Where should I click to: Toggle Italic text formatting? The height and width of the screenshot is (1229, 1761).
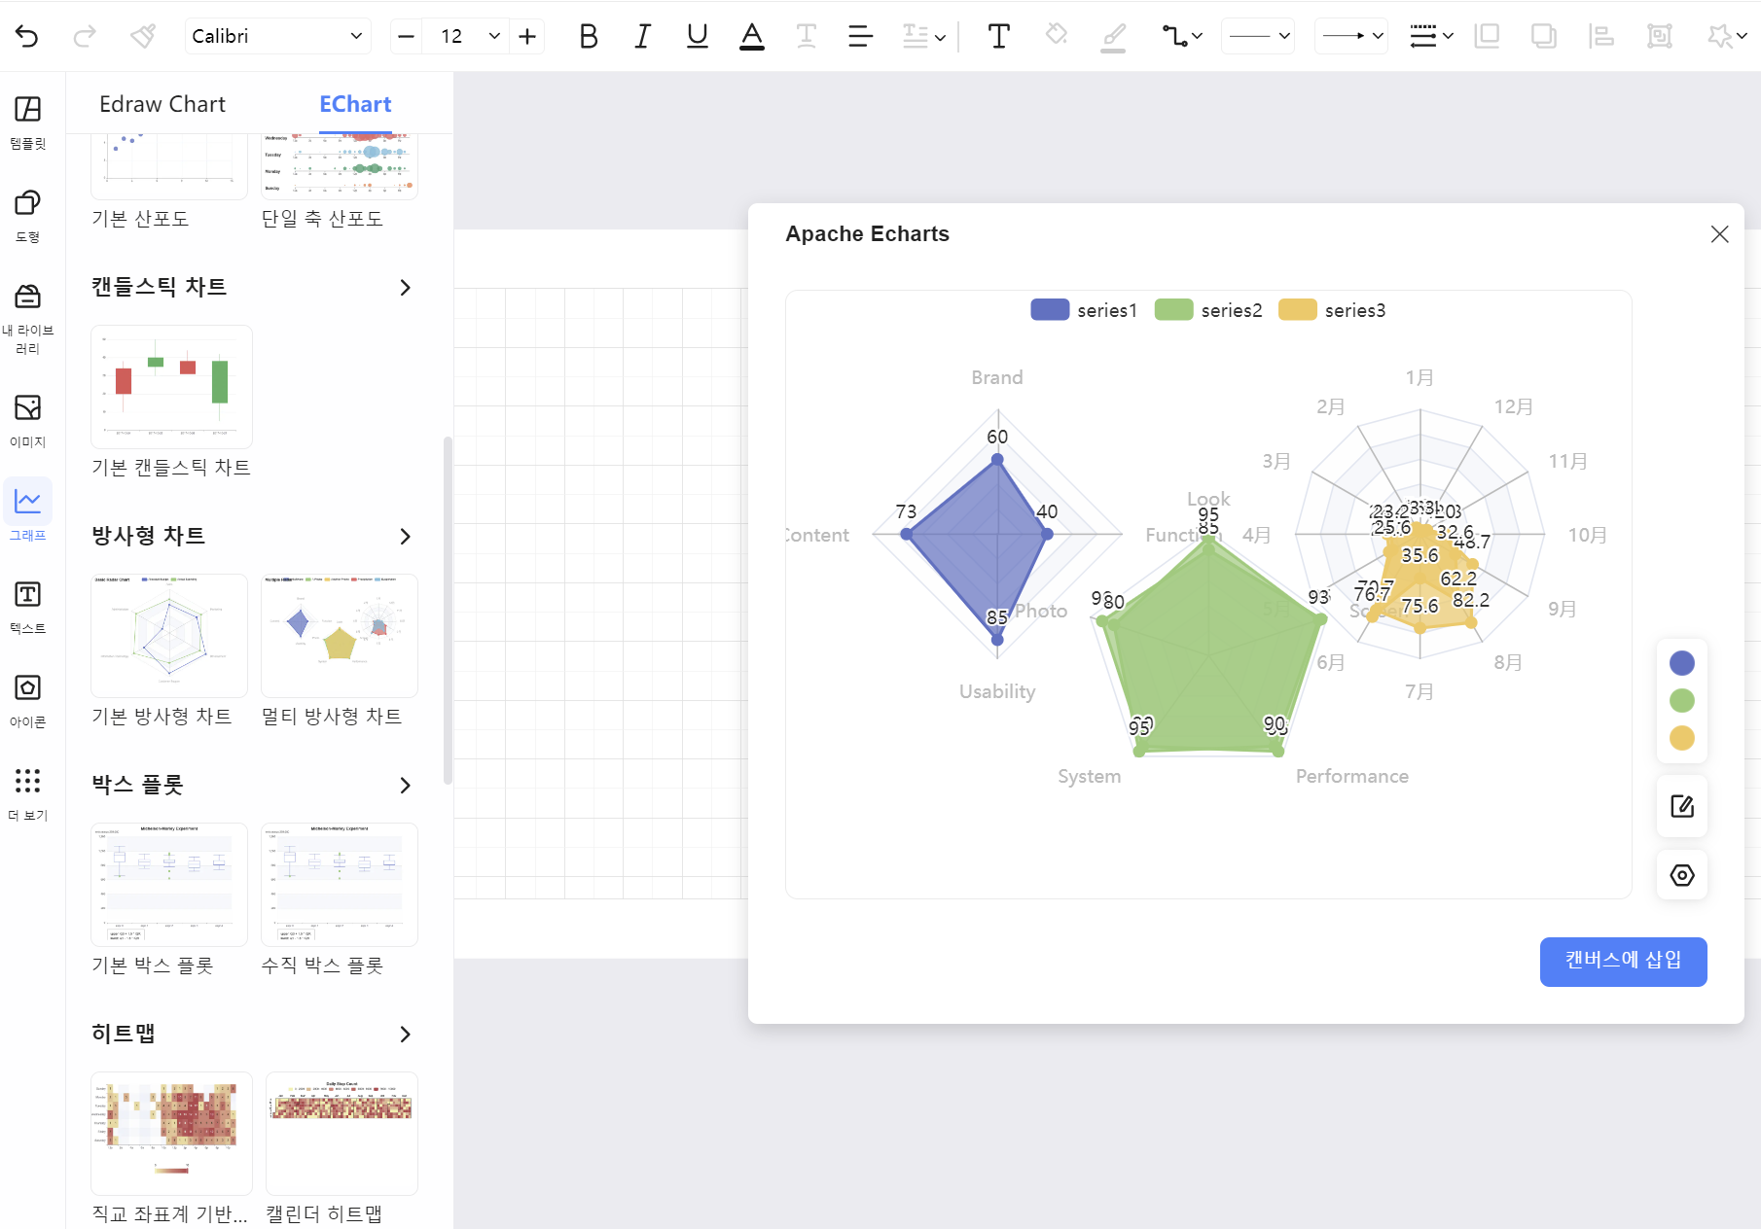pos(642,36)
